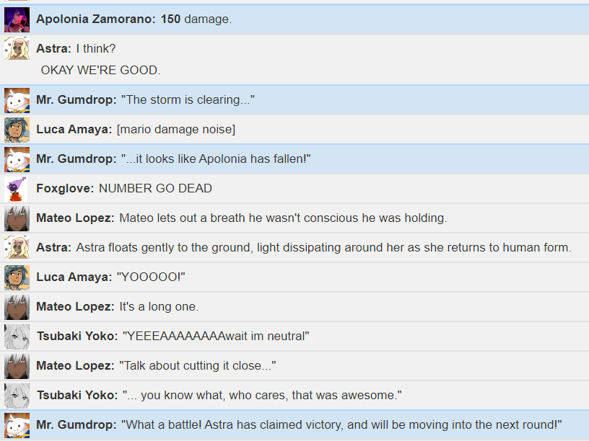This screenshot has height=441, width=589.
Task: Click the "Talk about cutting it close..." message
Action: (x=198, y=365)
